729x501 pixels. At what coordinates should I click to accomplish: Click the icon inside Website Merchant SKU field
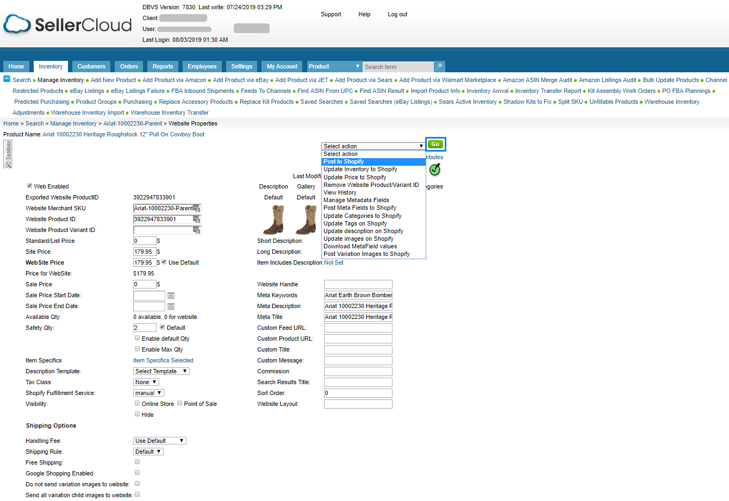(x=197, y=209)
